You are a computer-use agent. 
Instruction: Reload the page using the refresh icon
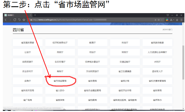[15, 20]
